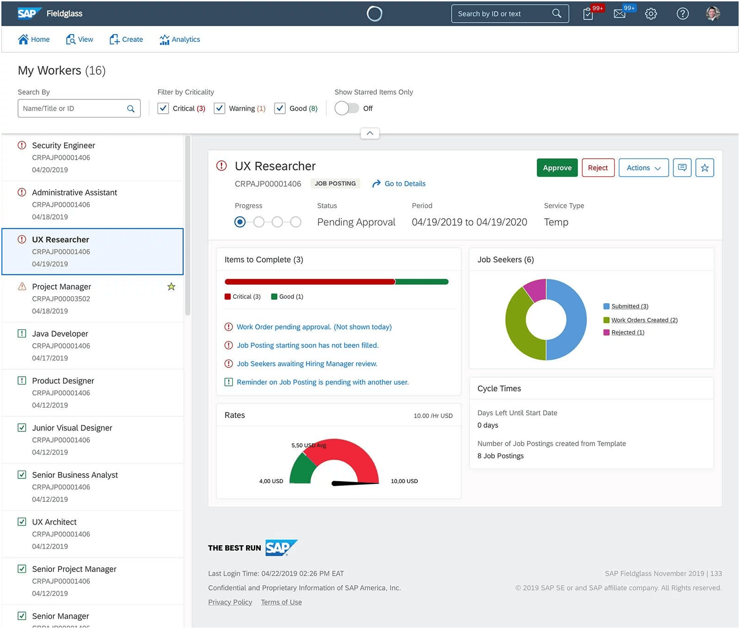Collapse the filter header with chevron
The width and height of the screenshot is (740, 629).
click(x=370, y=134)
